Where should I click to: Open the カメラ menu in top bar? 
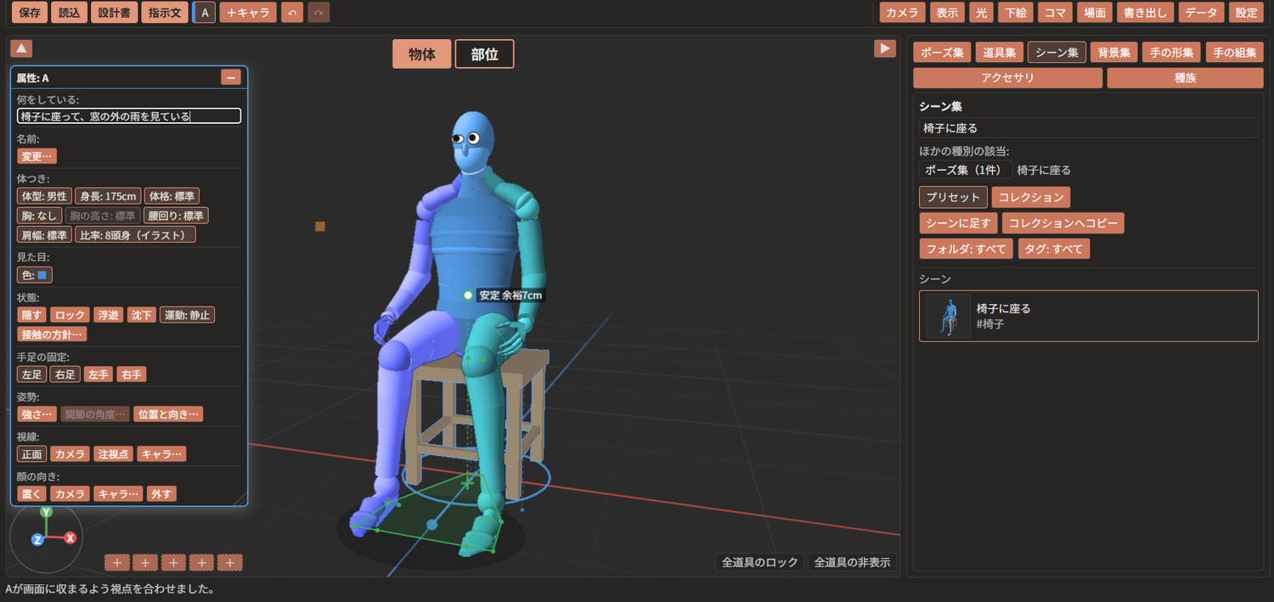903,13
